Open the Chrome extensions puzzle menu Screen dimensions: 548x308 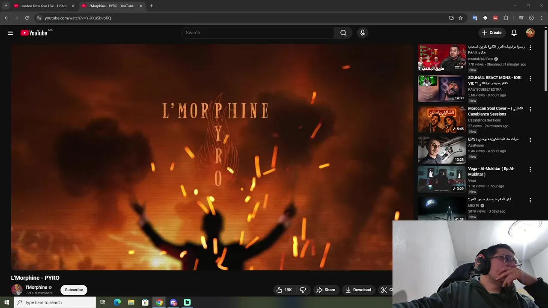click(506, 18)
